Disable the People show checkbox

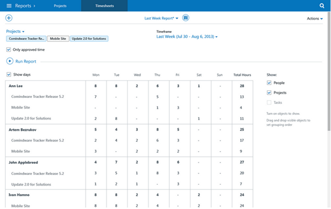click(x=269, y=83)
